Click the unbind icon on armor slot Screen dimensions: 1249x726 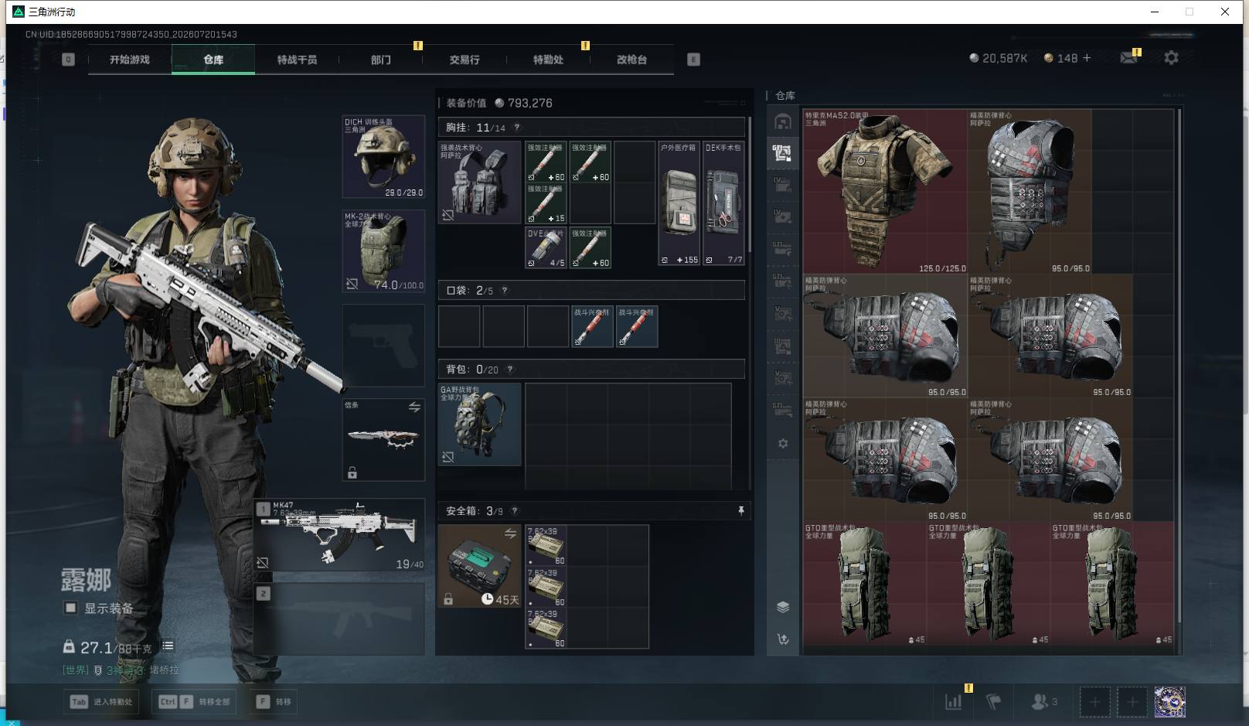pos(352,284)
